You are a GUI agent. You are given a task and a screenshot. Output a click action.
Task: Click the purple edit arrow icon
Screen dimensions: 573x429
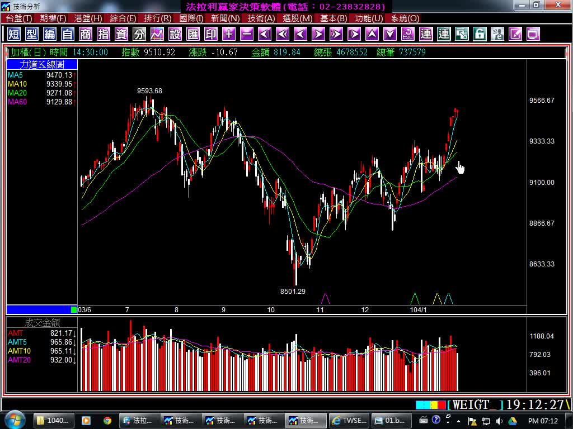pos(515,34)
